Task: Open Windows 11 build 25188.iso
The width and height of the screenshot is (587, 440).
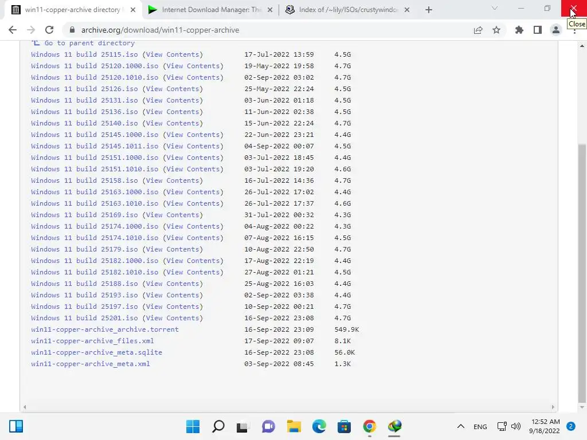Action: (84, 284)
